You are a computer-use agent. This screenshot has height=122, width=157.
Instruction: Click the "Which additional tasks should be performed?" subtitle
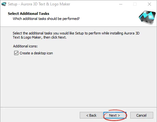pyautogui.click(x=46, y=19)
